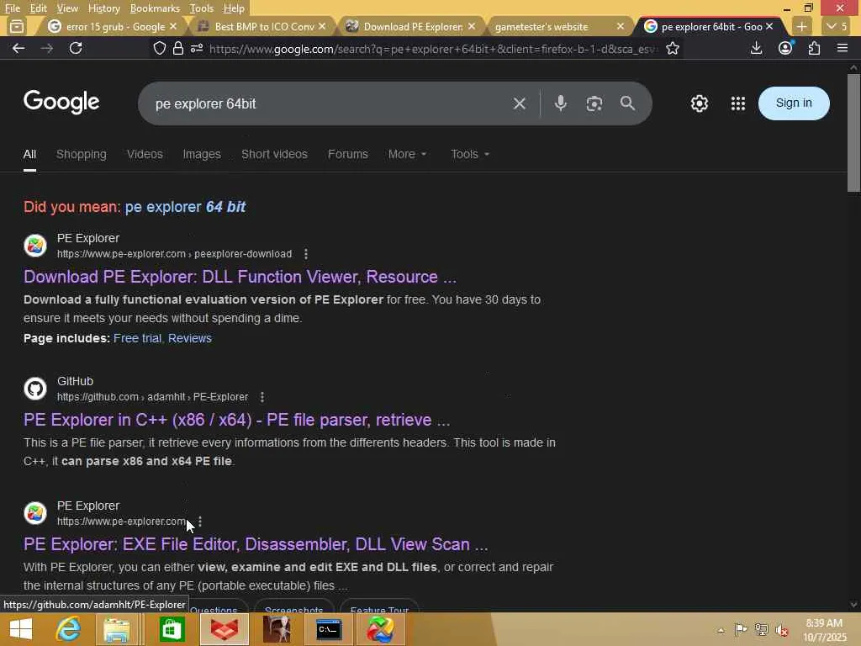This screenshot has height=646, width=861.
Task: Go back to the previous page
Action: [18, 48]
